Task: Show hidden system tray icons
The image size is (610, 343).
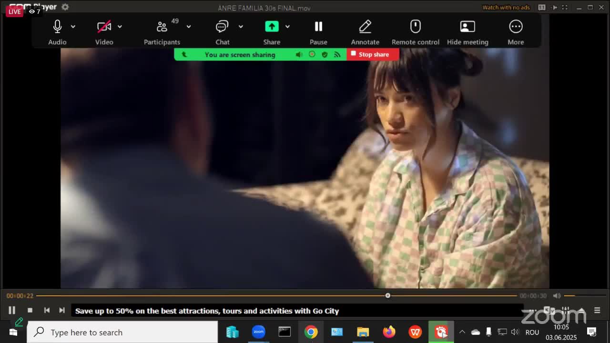Action: [x=462, y=332]
